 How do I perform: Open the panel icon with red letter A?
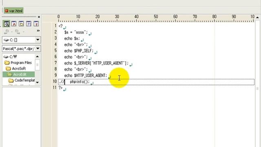click(14, 24)
